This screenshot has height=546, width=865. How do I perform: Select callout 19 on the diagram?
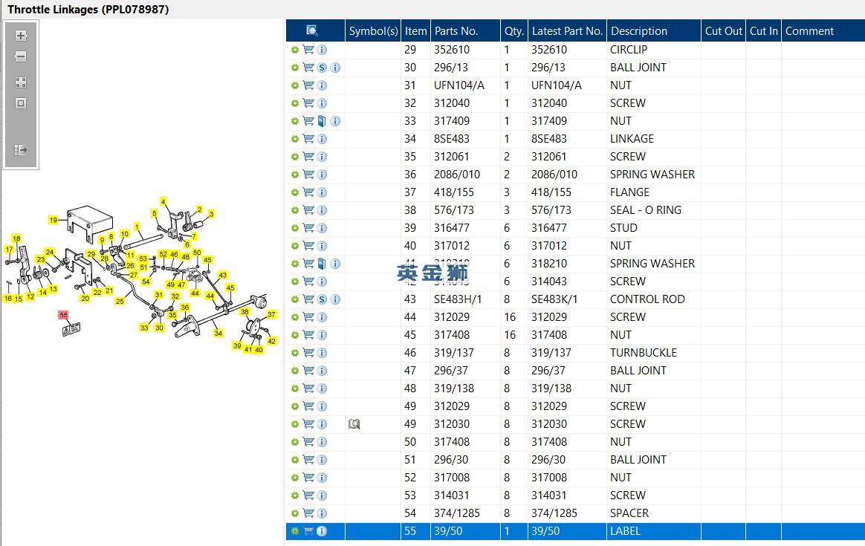point(53,219)
